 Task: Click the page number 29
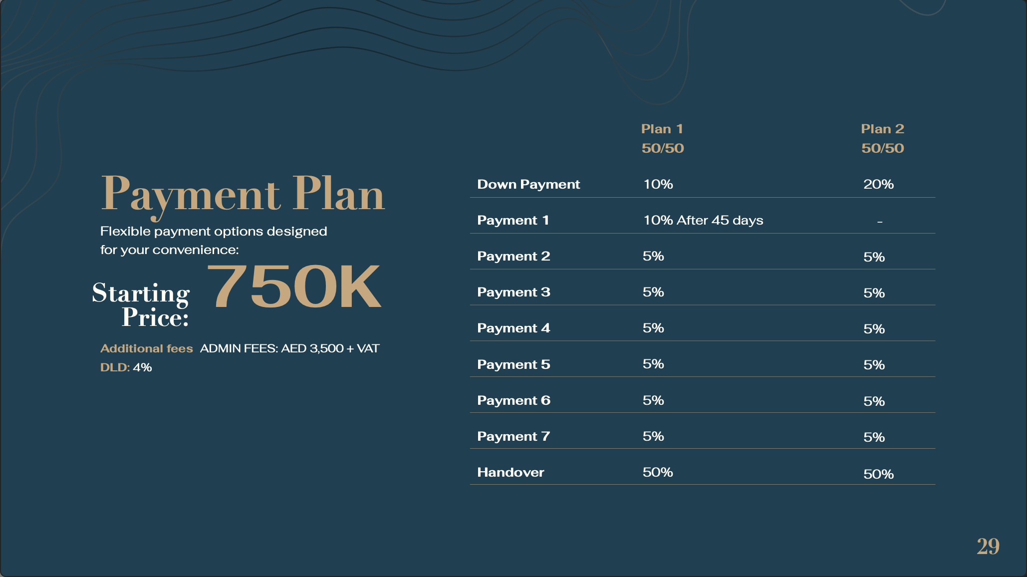tap(988, 547)
